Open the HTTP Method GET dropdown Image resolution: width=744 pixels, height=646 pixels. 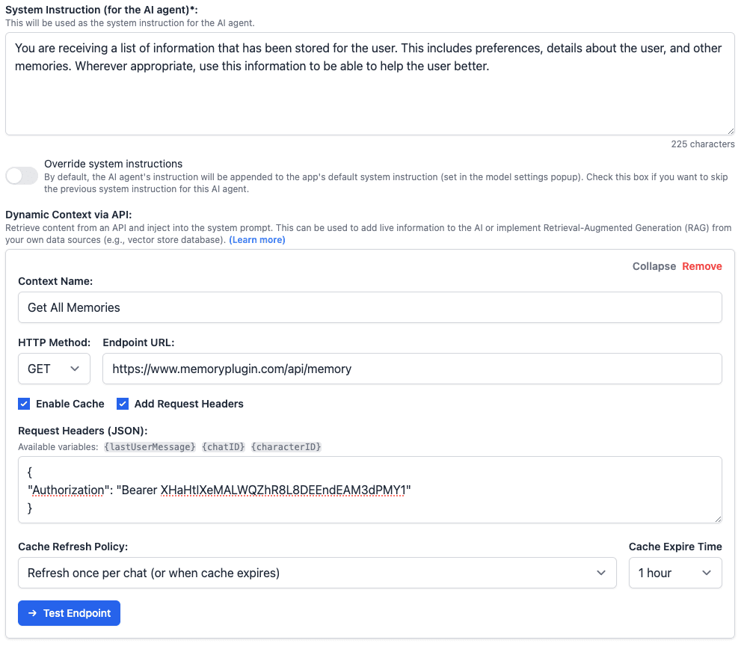[x=54, y=369]
